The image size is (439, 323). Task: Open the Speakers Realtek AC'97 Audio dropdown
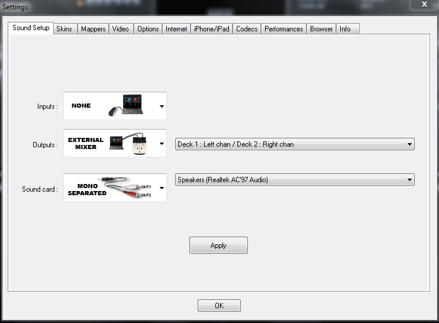[x=295, y=180]
